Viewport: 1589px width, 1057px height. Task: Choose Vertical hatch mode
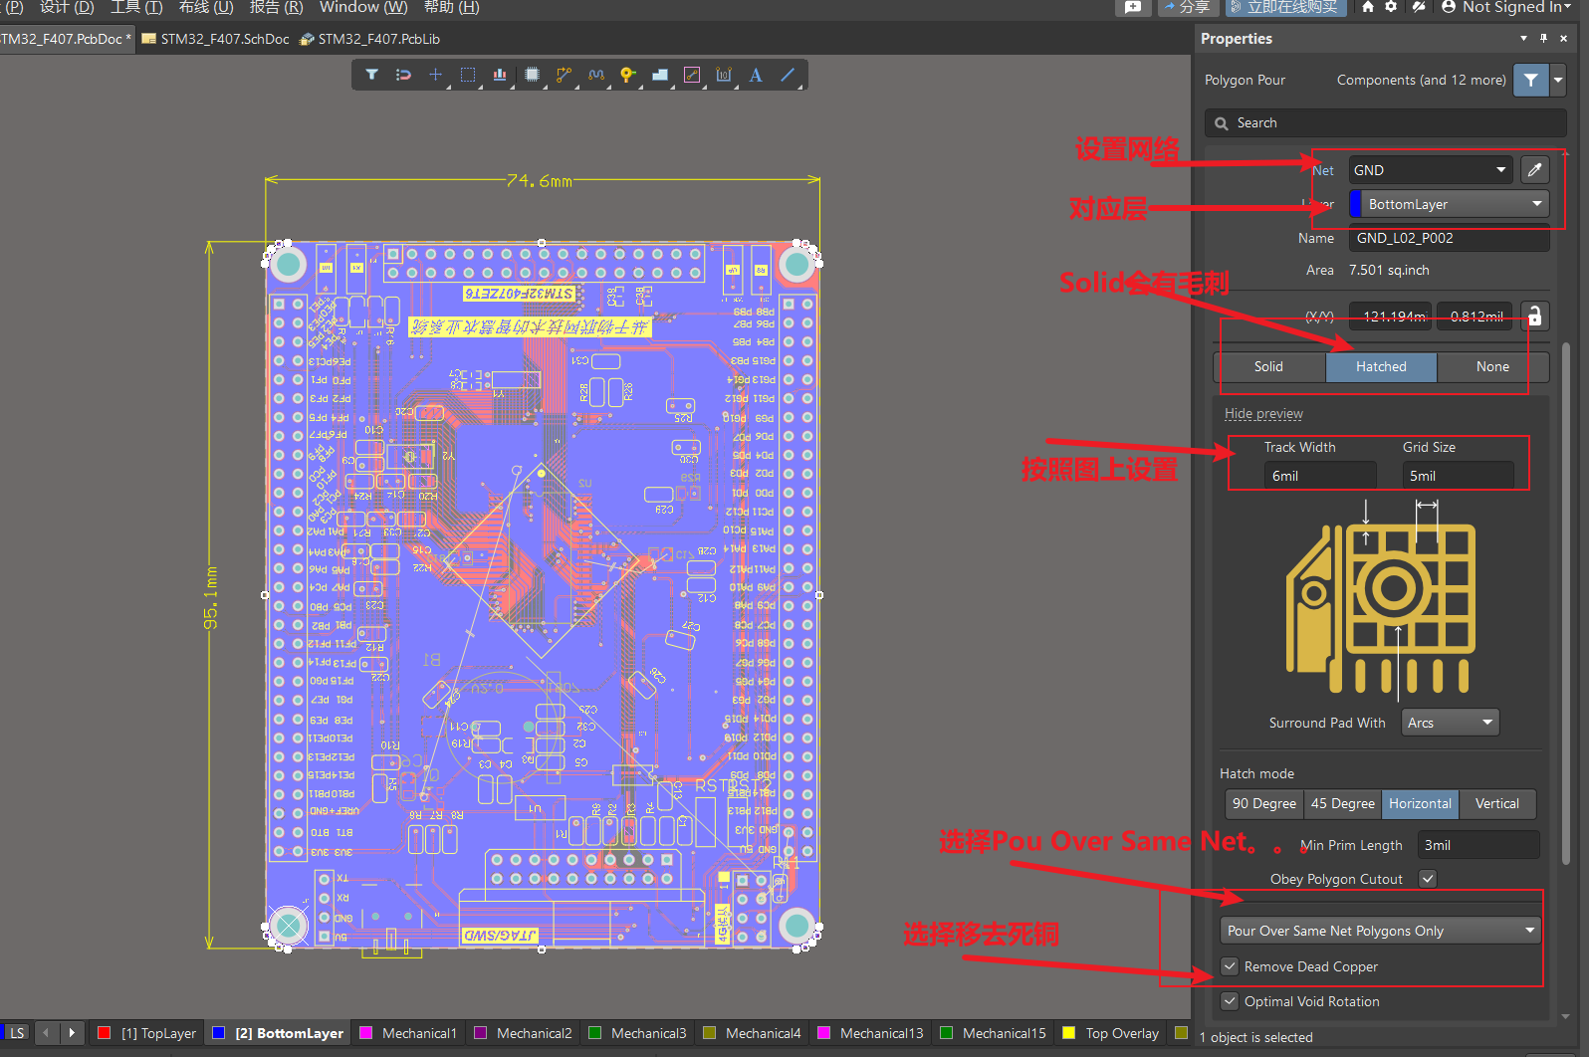click(x=1496, y=803)
